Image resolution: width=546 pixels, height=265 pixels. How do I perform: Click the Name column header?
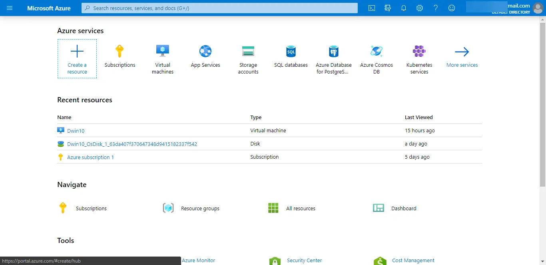(x=64, y=117)
